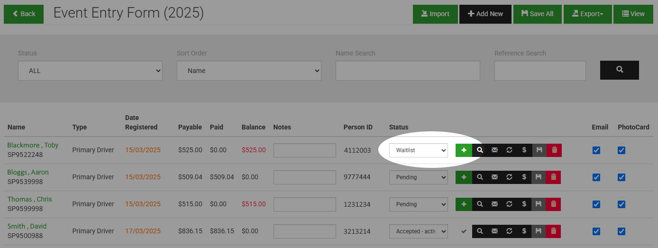
Task: Click the black search button beside Reference Search
Action: click(619, 70)
